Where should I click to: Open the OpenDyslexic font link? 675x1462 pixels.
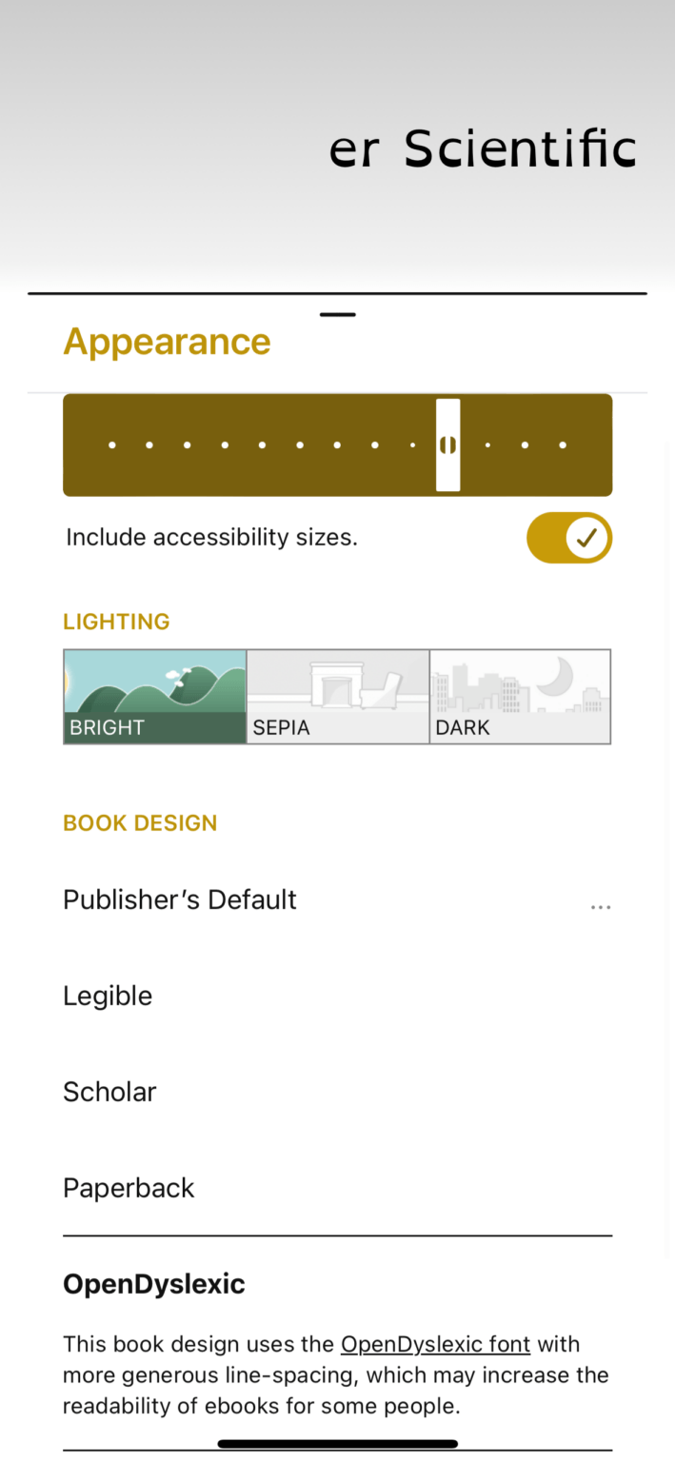click(435, 1344)
